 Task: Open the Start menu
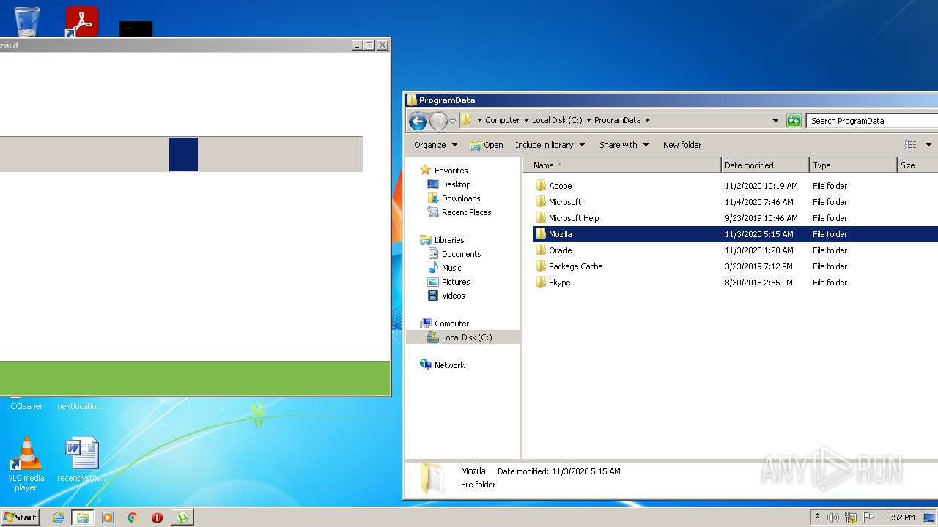tap(21, 517)
